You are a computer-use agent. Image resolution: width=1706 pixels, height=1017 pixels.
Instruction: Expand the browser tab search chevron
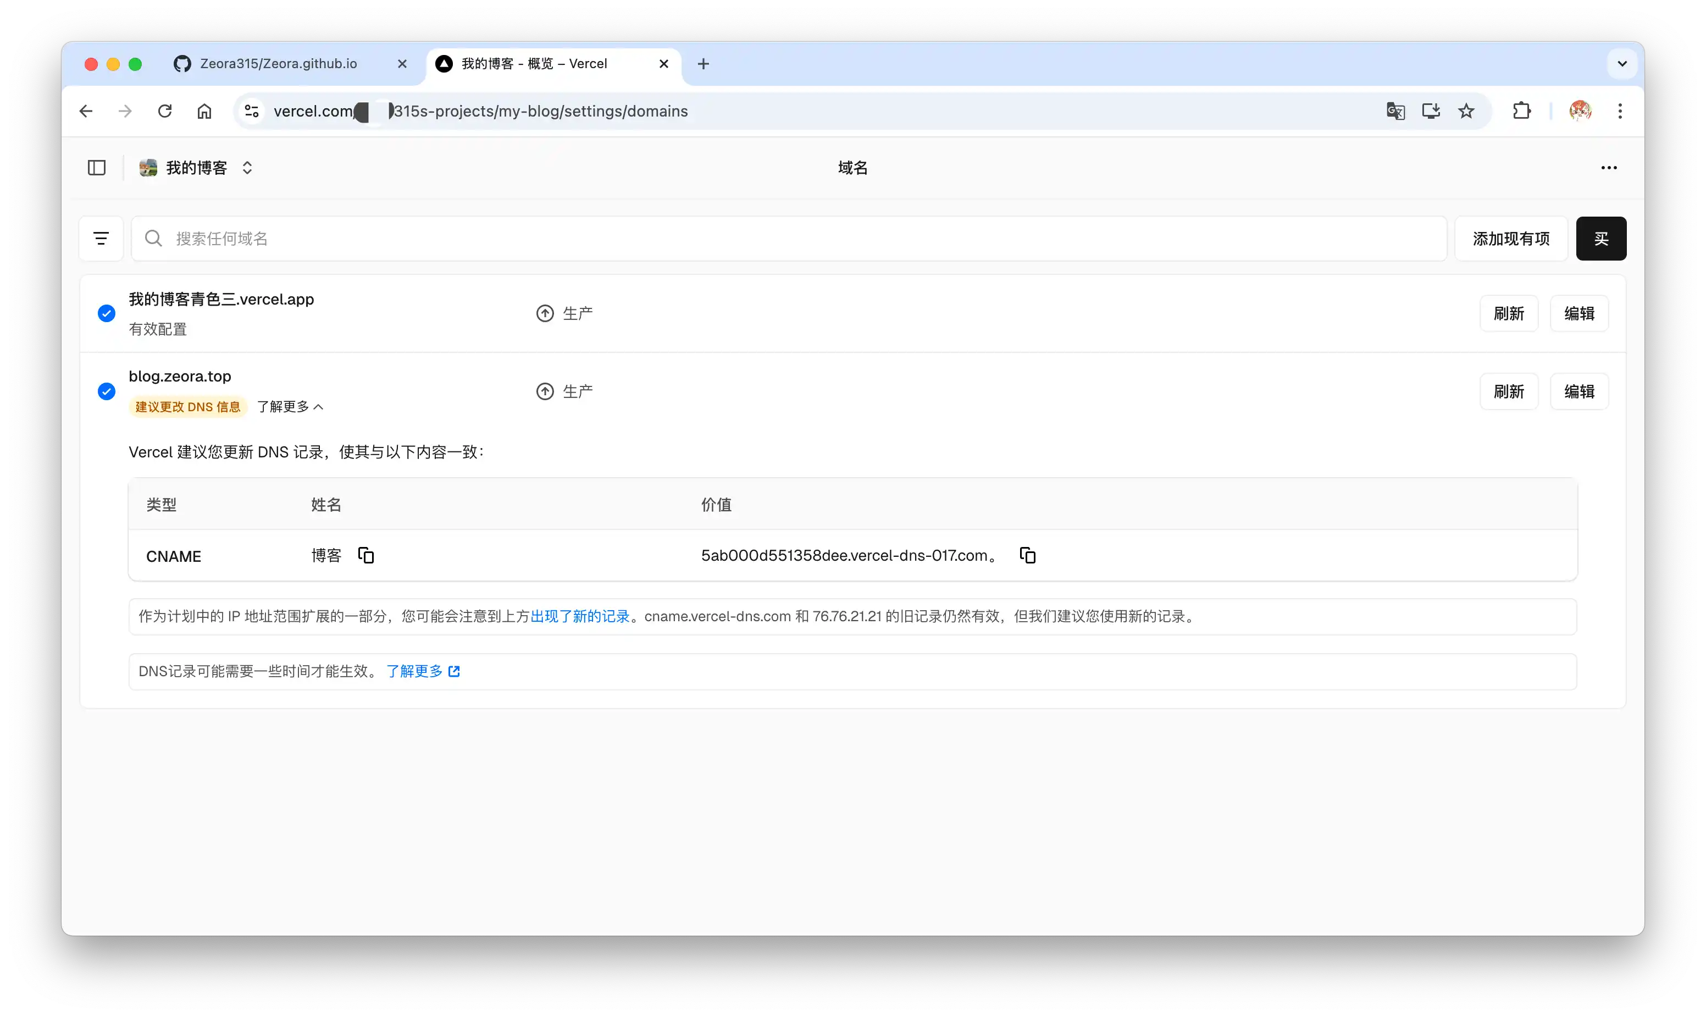click(x=1622, y=64)
